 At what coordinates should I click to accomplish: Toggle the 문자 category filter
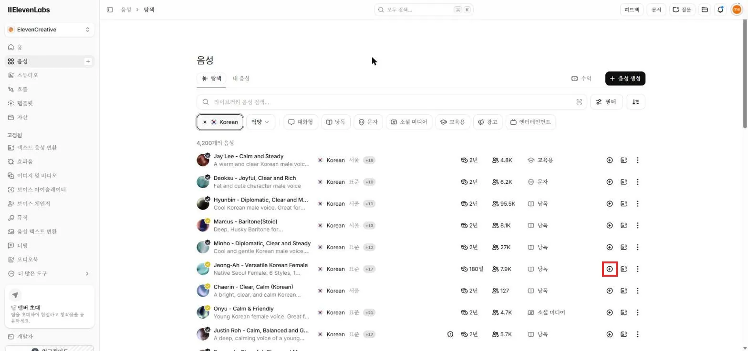click(368, 122)
